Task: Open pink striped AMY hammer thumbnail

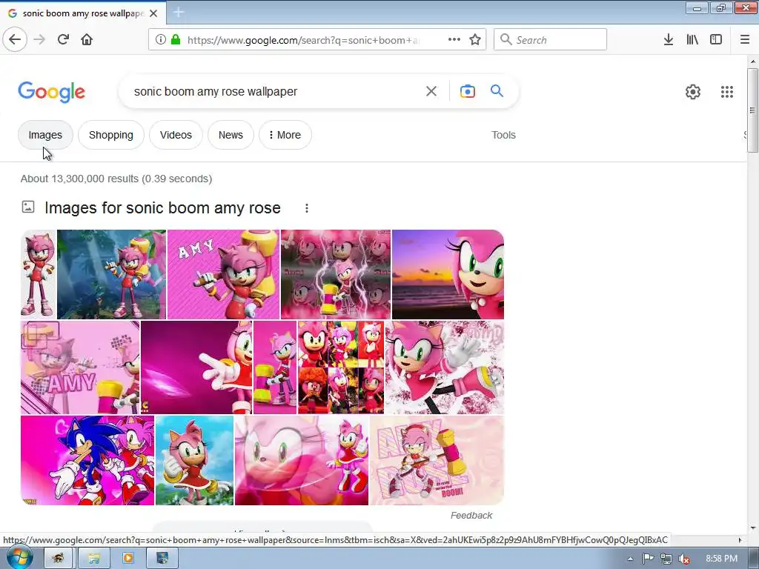Action: click(223, 274)
